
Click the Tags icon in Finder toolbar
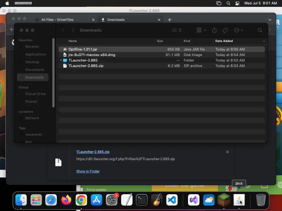[225, 30]
